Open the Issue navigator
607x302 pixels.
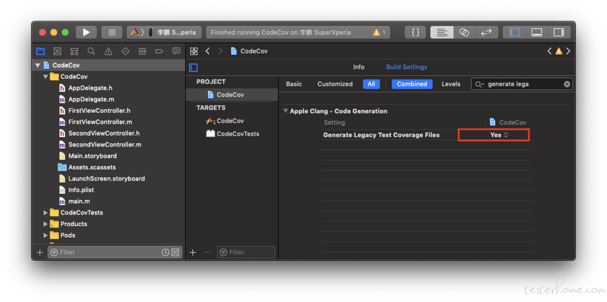(109, 51)
